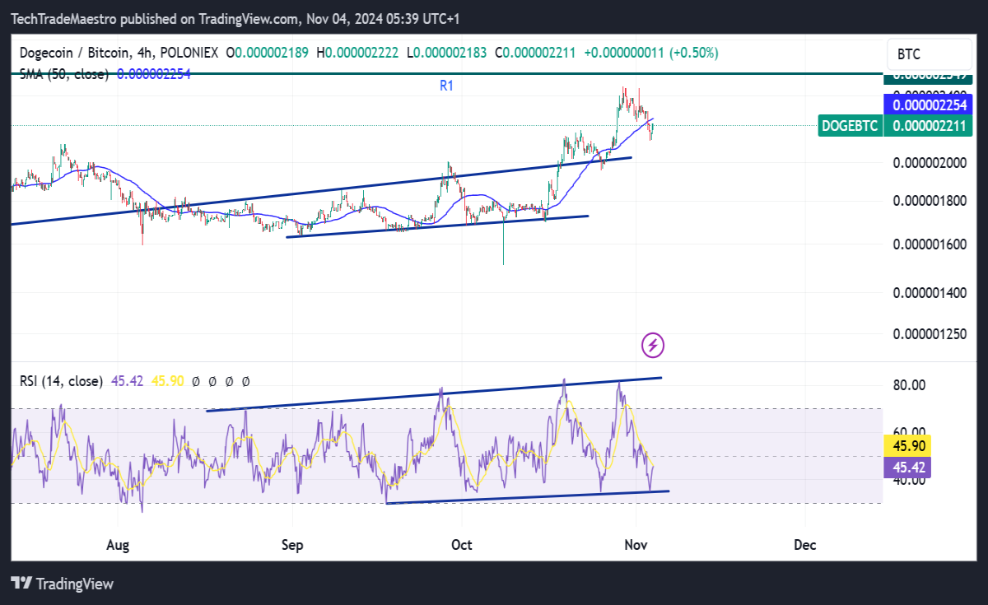The width and height of the screenshot is (988, 605).
Task: Click the SMA value 0.000002254 blue label
Action: pyautogui.click(x=929, y=105)
